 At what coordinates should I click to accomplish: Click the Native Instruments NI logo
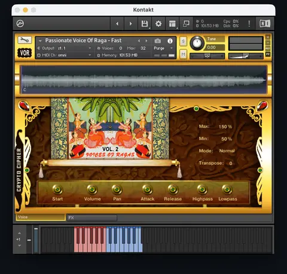(265, 23)
